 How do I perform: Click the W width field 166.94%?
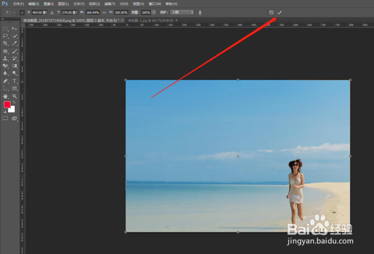93,12
